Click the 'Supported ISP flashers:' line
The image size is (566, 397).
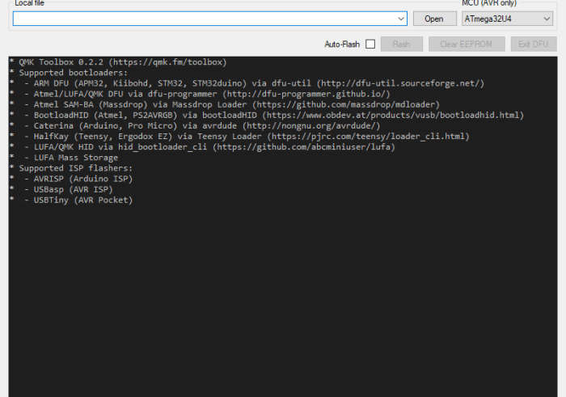click(x=71, y=168)
